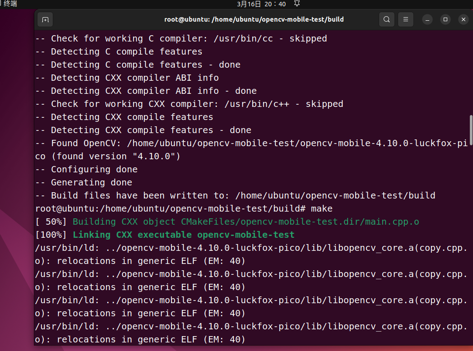Click the 'make' command on prompt line
Viewport: 473px width, 351px height.
pyautogui.click(x=321, y=209)
